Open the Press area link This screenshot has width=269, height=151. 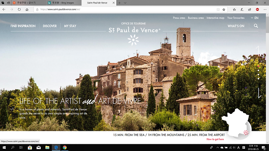pos(179,18)
